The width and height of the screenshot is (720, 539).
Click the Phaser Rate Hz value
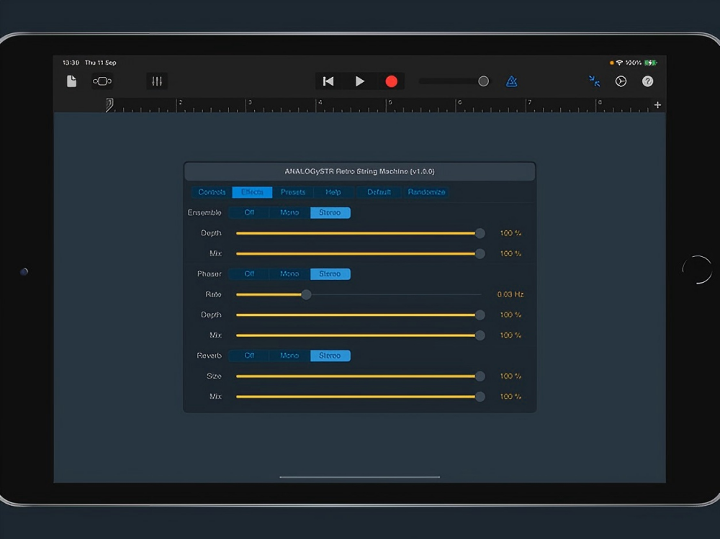pyautogui.click(x=510, y=294)
